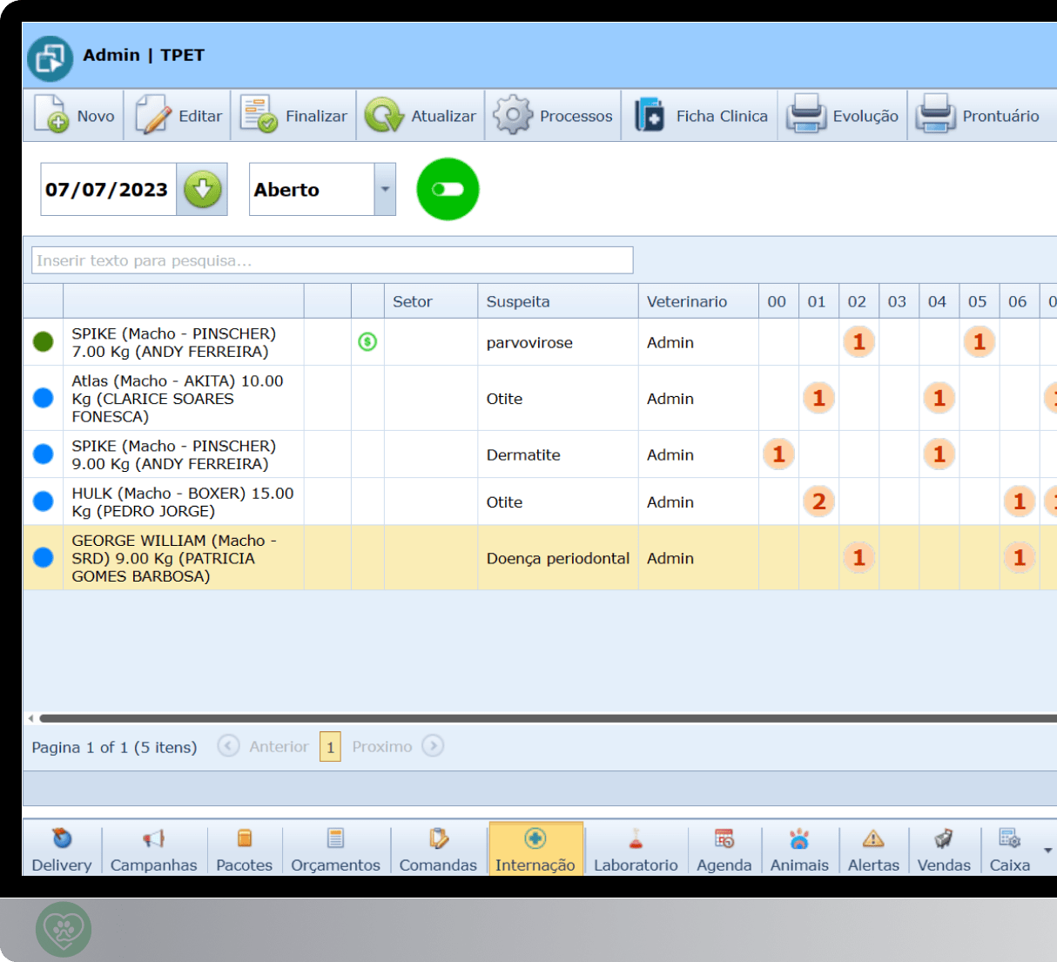This screenshot has height=962, width=1057.
Task: Open the date picker green arrow
Action: (202, 189)
